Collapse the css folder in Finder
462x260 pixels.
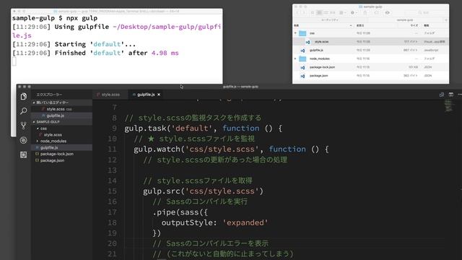tap(295, 33)
